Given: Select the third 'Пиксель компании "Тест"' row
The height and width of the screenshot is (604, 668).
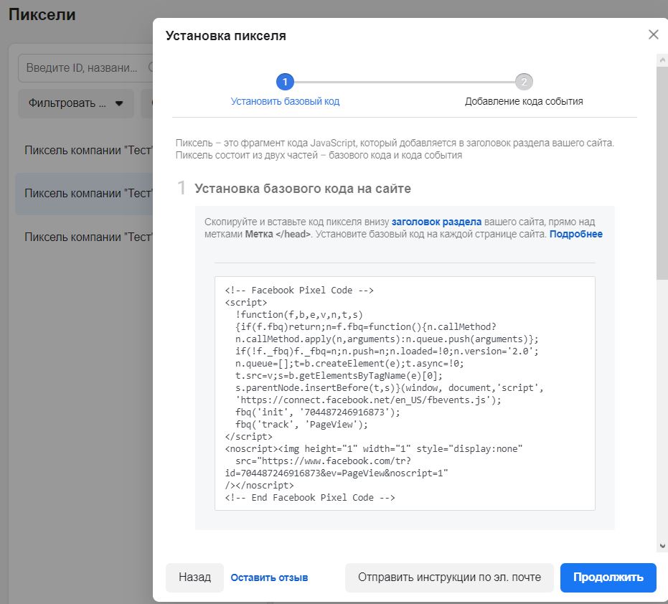Looking at the screenshot, I should 85,237.
